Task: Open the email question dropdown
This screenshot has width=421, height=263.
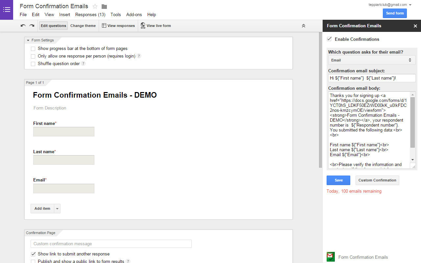Action: pos(372,60)
